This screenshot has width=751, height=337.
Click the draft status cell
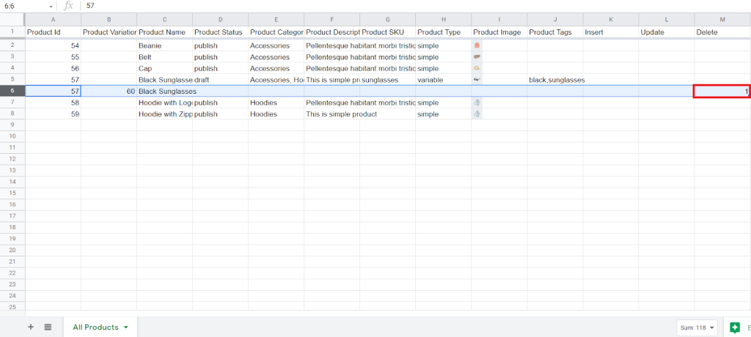point(220,80)
